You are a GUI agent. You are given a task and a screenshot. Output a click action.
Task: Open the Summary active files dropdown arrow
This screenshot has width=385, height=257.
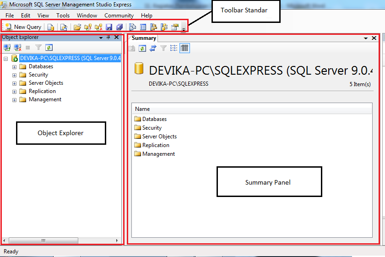tap(366, 38)
